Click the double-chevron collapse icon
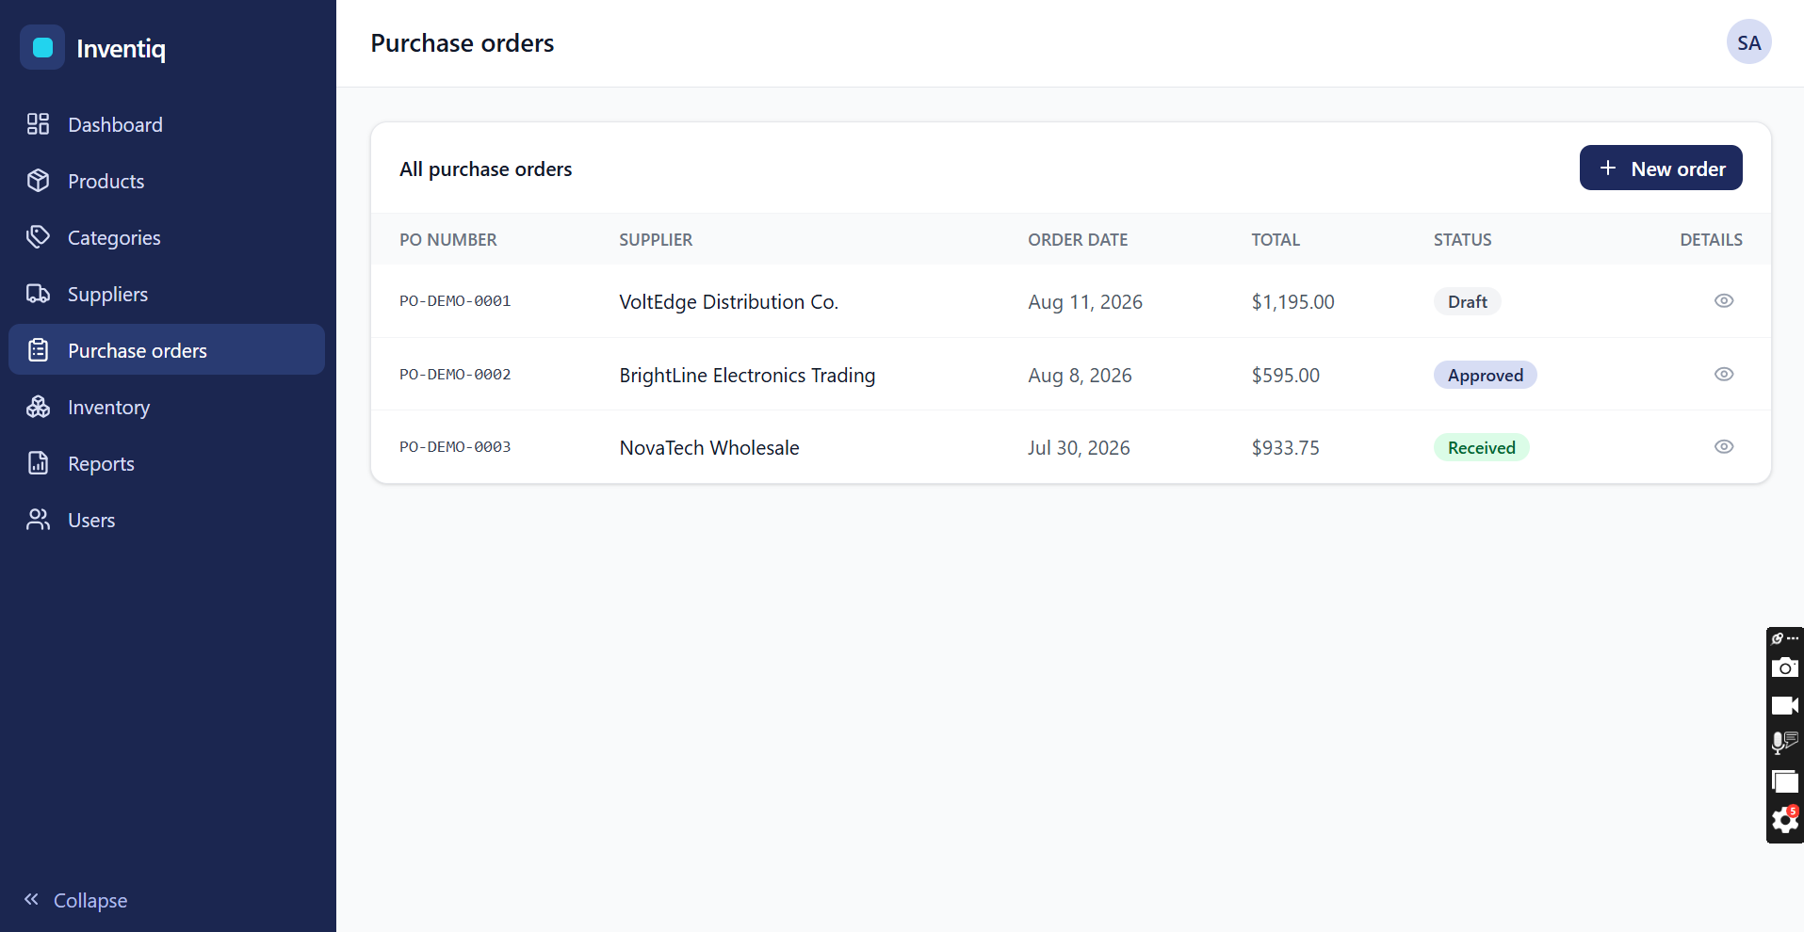 coord(32,899)
